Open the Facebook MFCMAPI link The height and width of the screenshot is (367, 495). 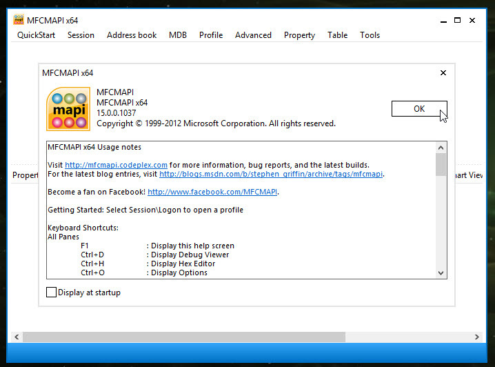pos(212,192)
